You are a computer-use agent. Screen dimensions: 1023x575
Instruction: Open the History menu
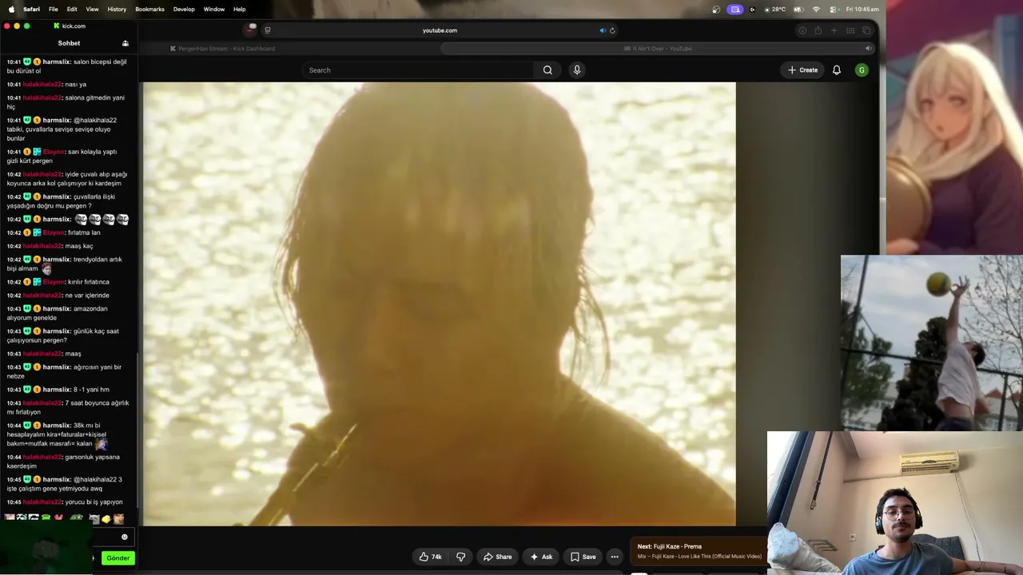117,9
